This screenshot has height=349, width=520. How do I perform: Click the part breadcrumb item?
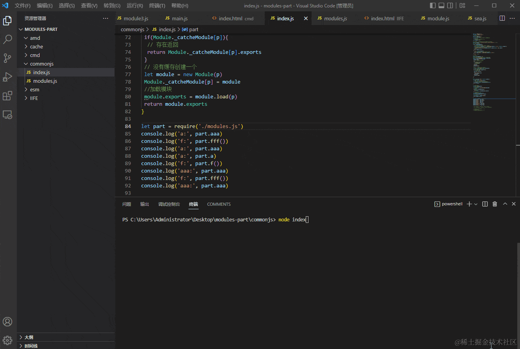pyautogui.click(x=193, y=29)
